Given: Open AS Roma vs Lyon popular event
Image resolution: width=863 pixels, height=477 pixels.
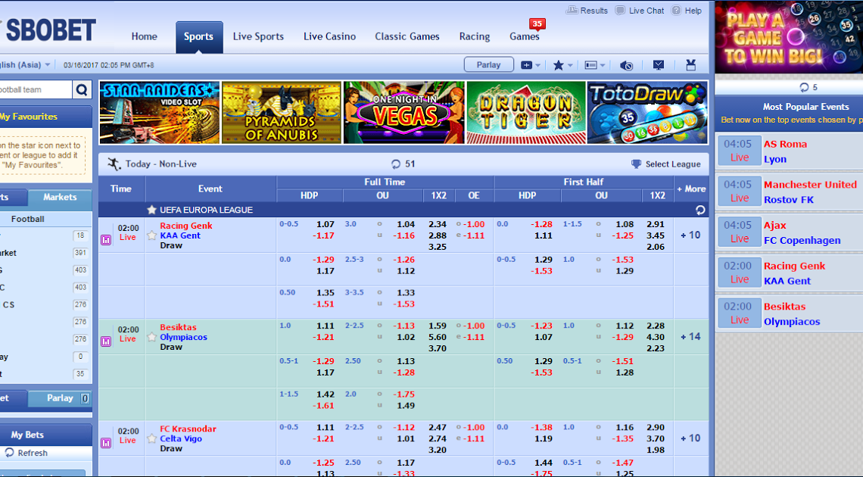Looking at the screenshot, I should (x=790, y=151).
